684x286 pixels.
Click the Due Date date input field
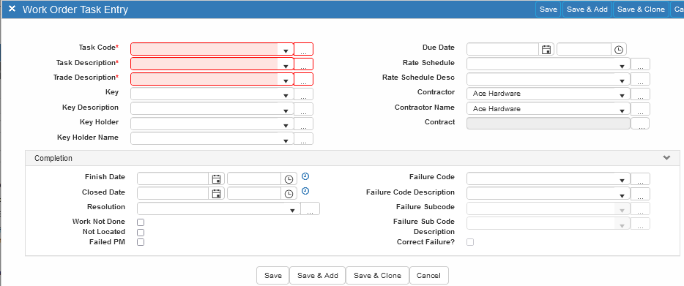coord(503,49)
